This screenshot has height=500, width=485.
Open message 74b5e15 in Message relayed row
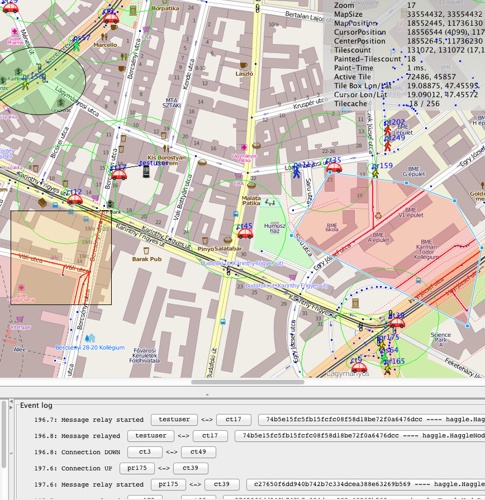point(360,436)
